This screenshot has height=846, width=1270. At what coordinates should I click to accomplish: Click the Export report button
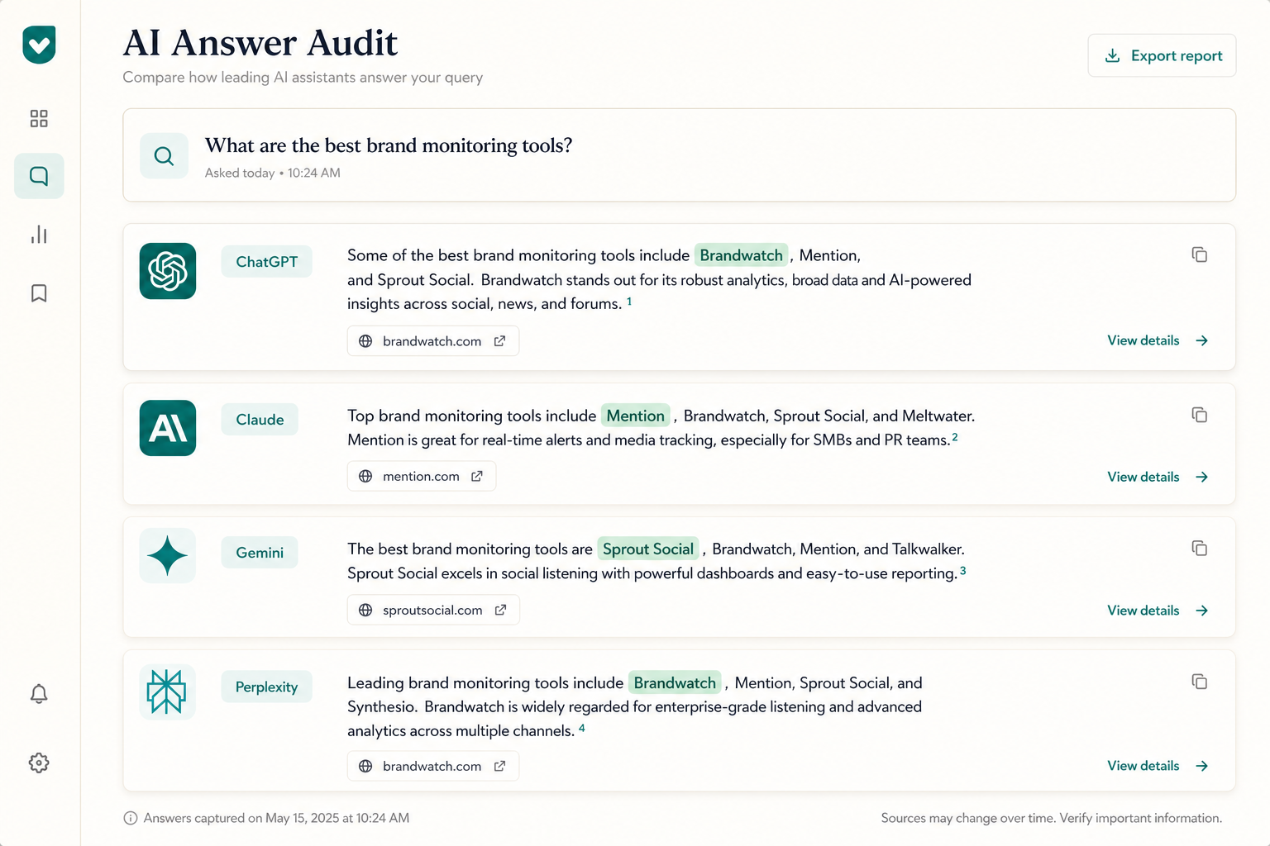tap(1162, 55)
